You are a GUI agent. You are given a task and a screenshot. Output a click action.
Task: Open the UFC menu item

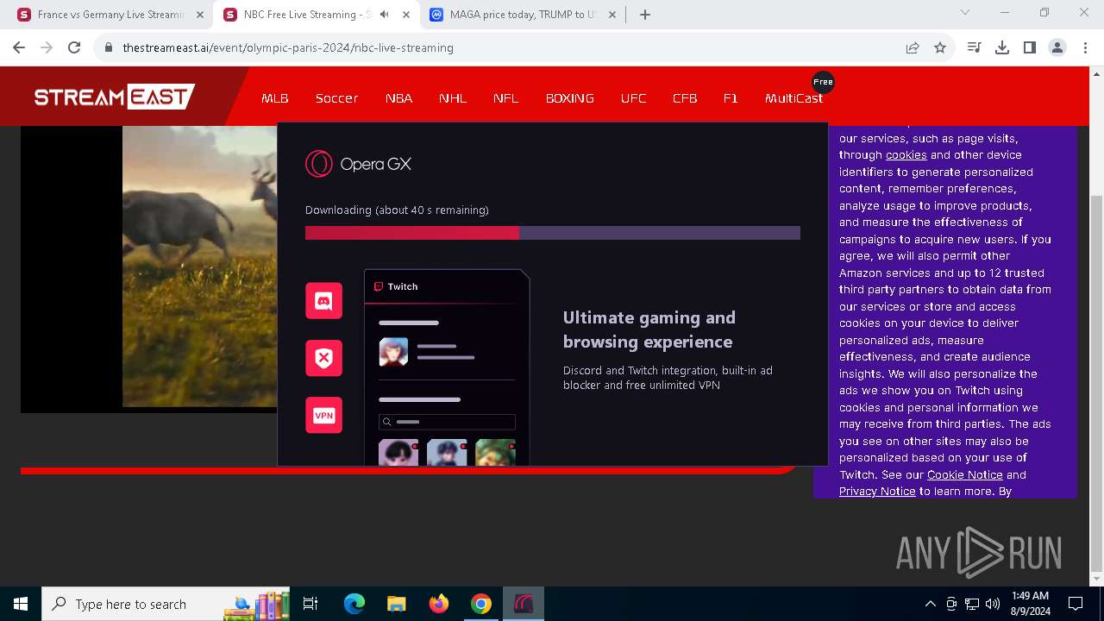click(x=634, y=98)
